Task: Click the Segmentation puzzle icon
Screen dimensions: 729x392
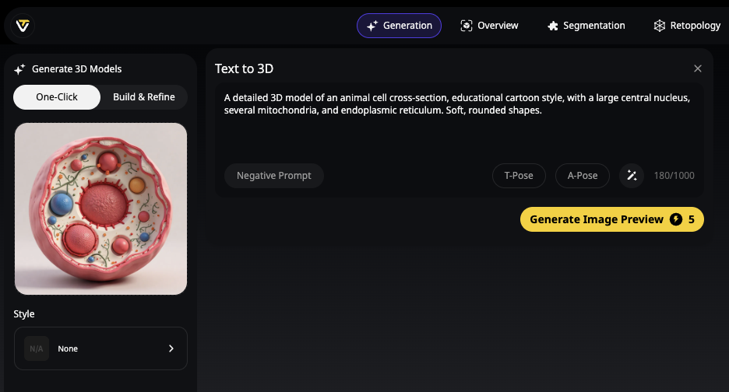Action: (x=552, y=26)
